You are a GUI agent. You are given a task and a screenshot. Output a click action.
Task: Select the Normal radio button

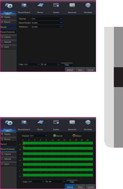(x=54, y=136)
